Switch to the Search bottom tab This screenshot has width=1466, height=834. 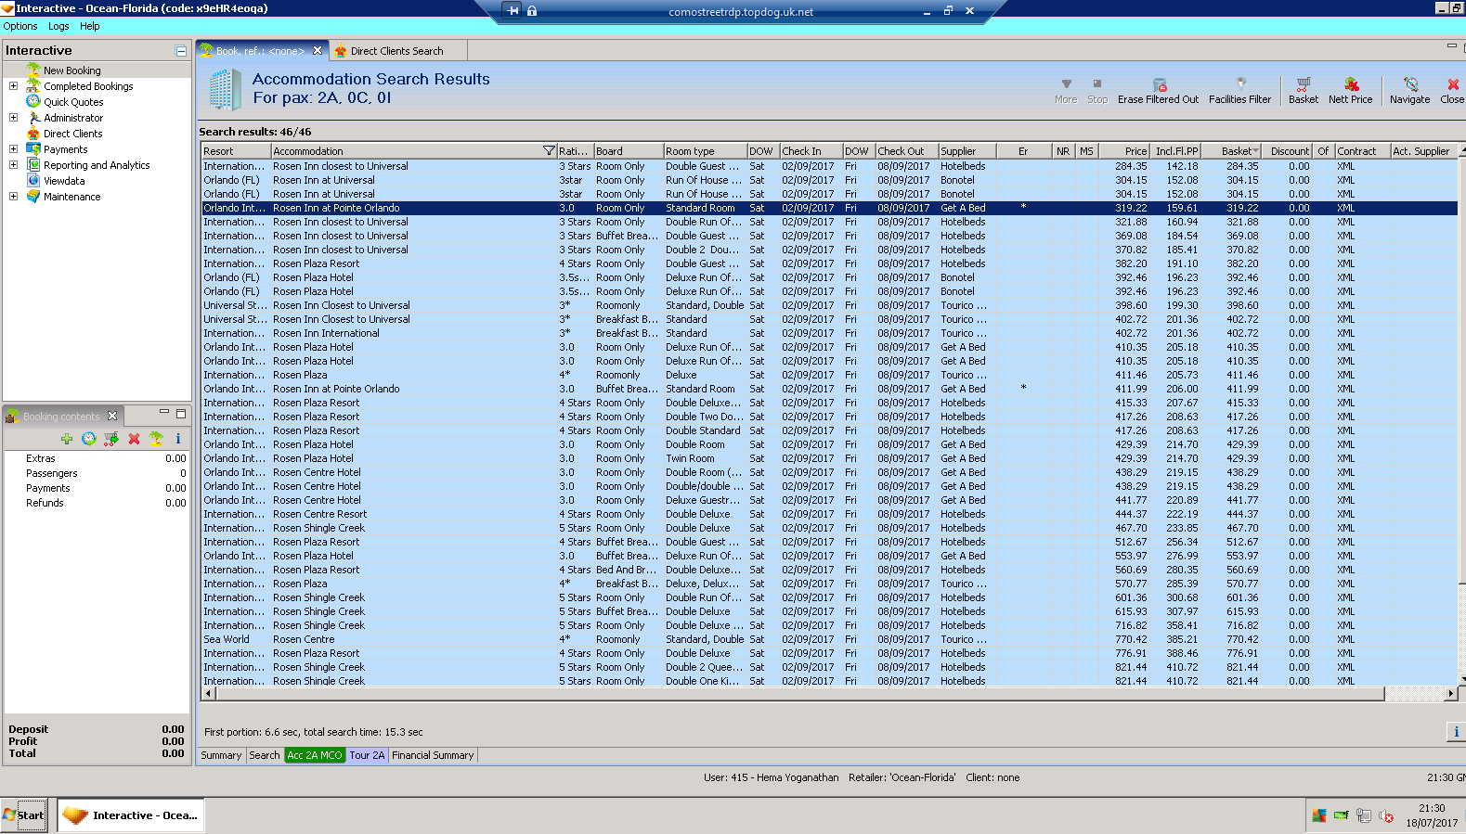(265, 755)
